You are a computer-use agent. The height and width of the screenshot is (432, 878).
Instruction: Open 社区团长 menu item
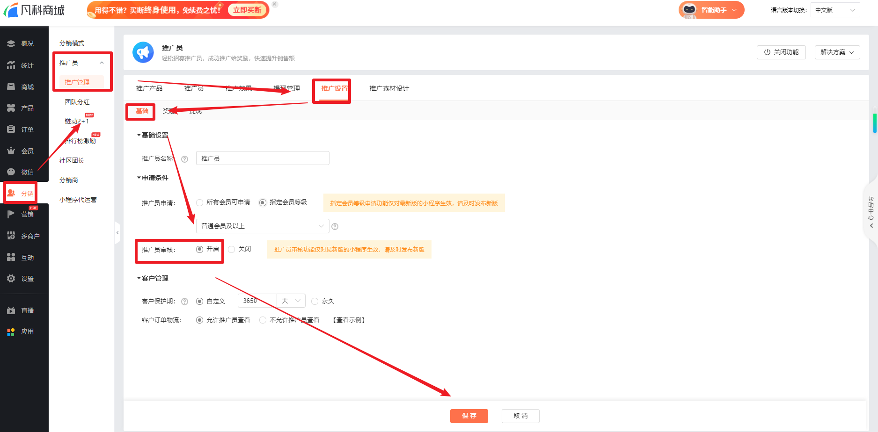[x=72, y=160]
